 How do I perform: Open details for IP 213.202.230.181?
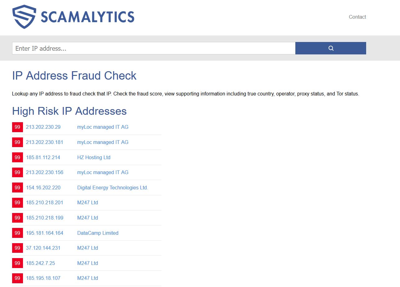(x=44, y=142)
